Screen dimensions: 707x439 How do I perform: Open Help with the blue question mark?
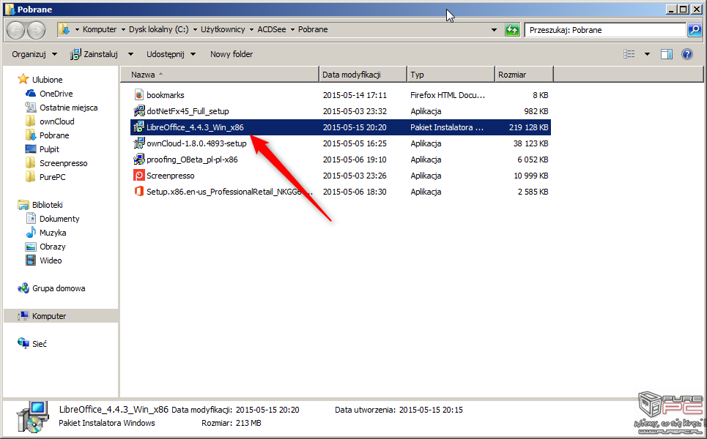(686, 54)
